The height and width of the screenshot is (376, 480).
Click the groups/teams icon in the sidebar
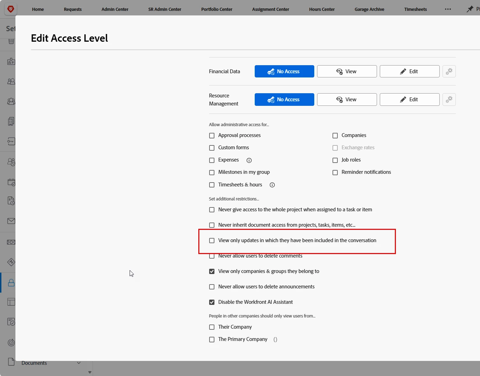coord(11,101)
